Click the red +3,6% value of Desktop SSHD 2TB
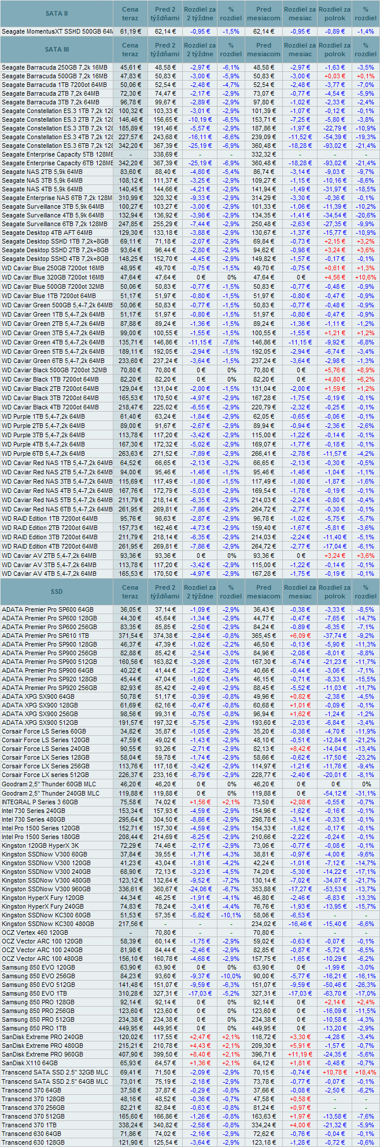 pyautogui.click(x=365, y=250)
